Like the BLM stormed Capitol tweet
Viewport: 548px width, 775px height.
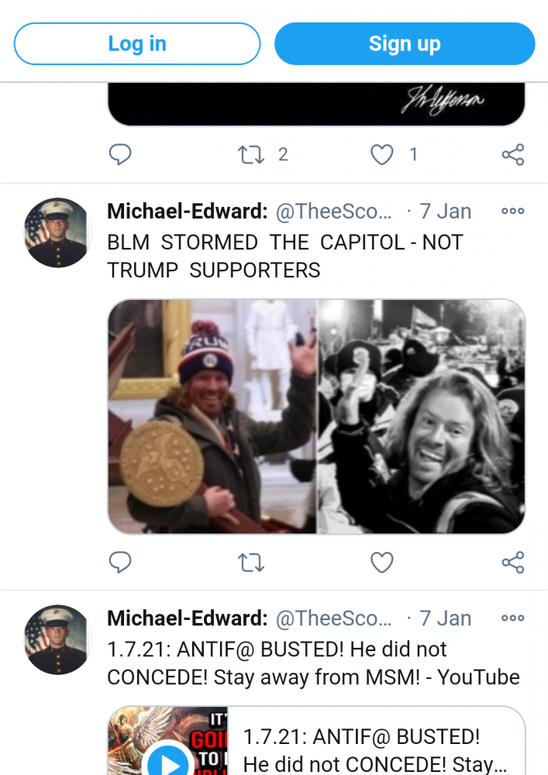(x=382, y=563)
